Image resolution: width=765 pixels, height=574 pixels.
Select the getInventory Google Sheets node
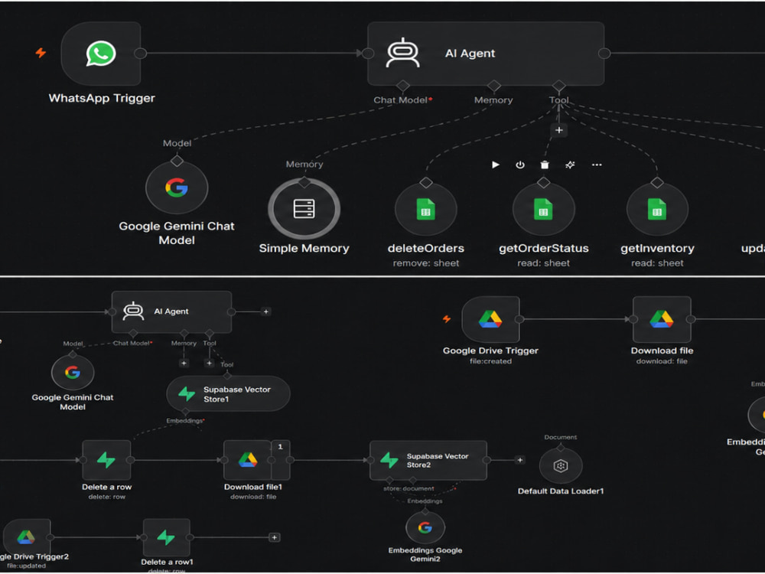pyautogui.click(x=657, y=210)
